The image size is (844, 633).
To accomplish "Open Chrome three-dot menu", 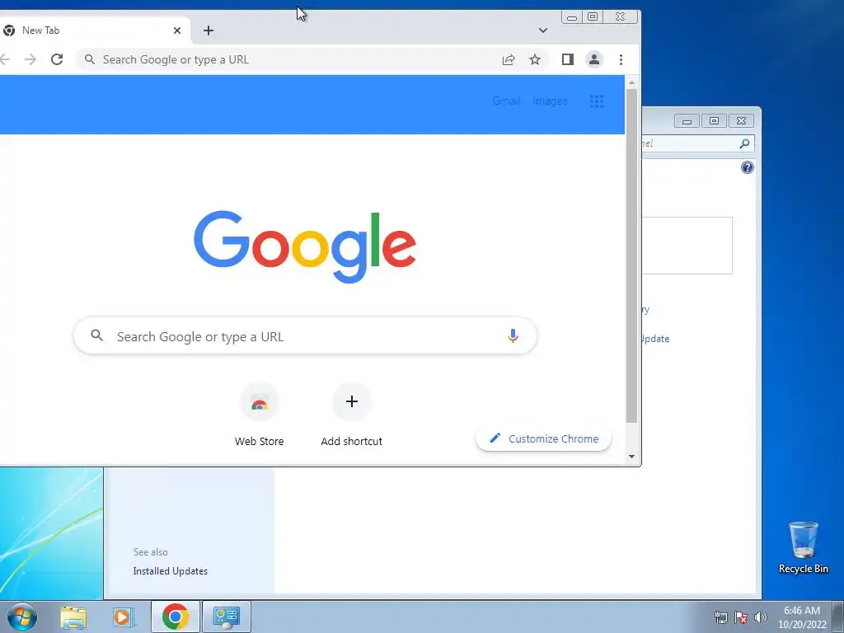I will [x=621, y=59].
